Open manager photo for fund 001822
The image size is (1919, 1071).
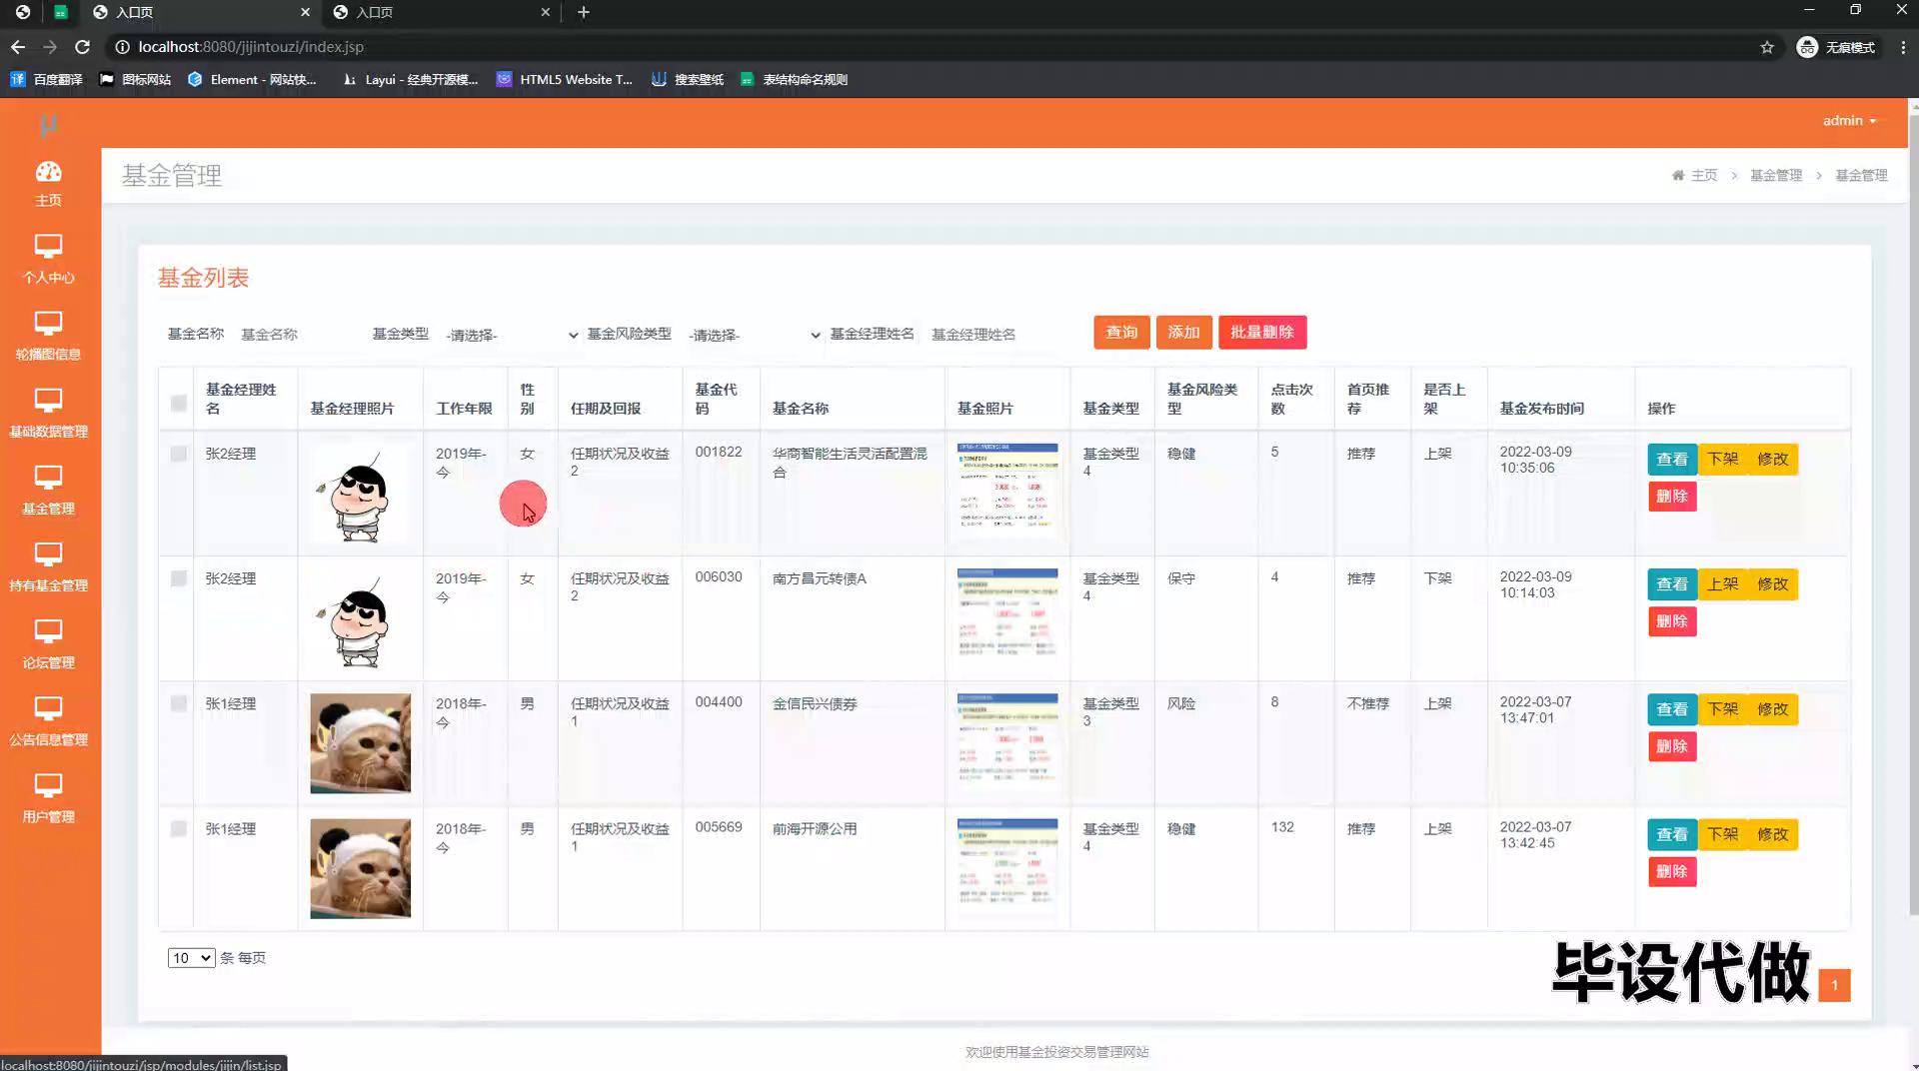(360, 494)
